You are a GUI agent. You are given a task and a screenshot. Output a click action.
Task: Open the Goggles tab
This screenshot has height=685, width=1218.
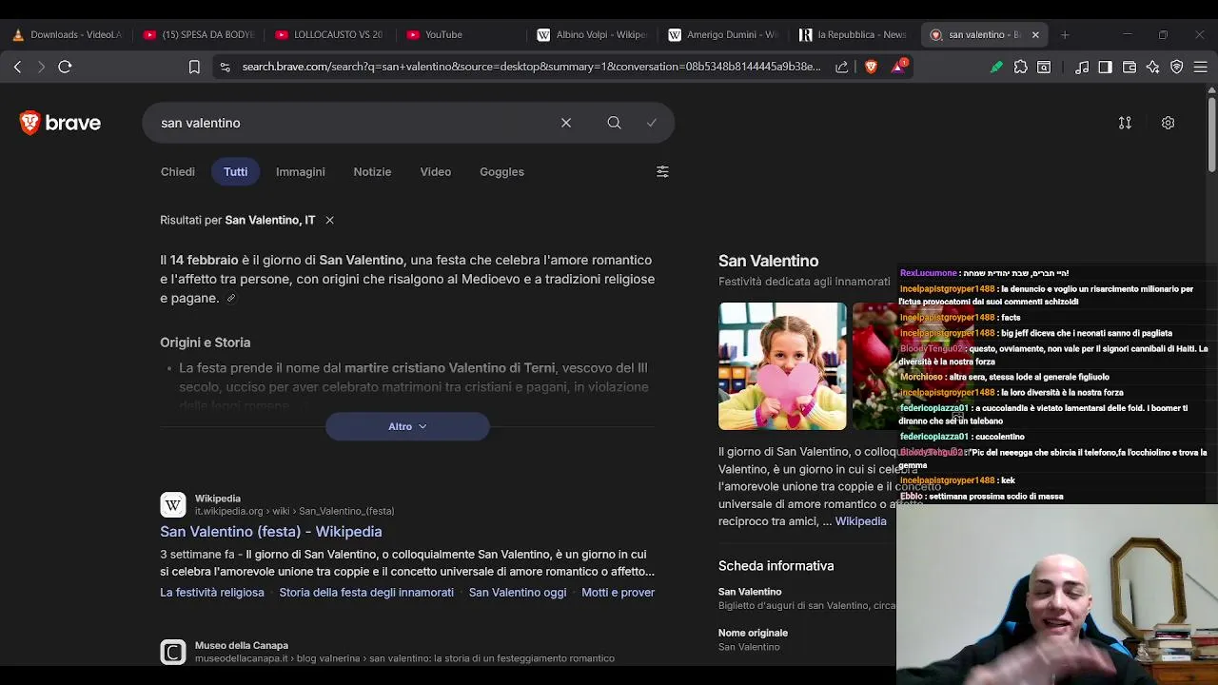point(501,172)
